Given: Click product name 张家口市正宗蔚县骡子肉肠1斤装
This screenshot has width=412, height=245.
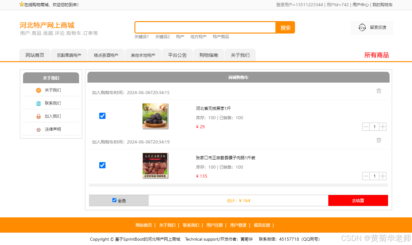Looking at the screenshot, I should (x=226, y=158).
